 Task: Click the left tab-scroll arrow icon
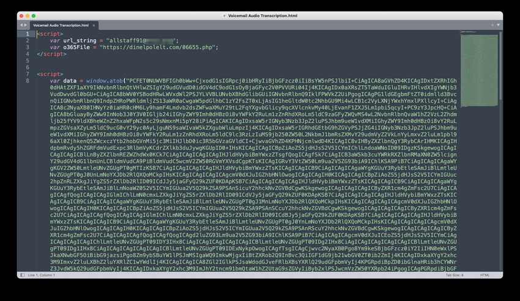pyautogui.click(x=21, y=25)
